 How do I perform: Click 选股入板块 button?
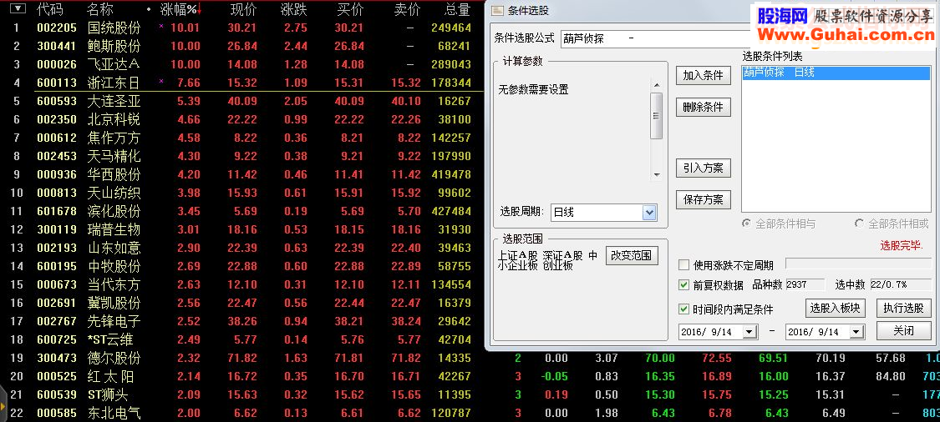pos(835,309)
